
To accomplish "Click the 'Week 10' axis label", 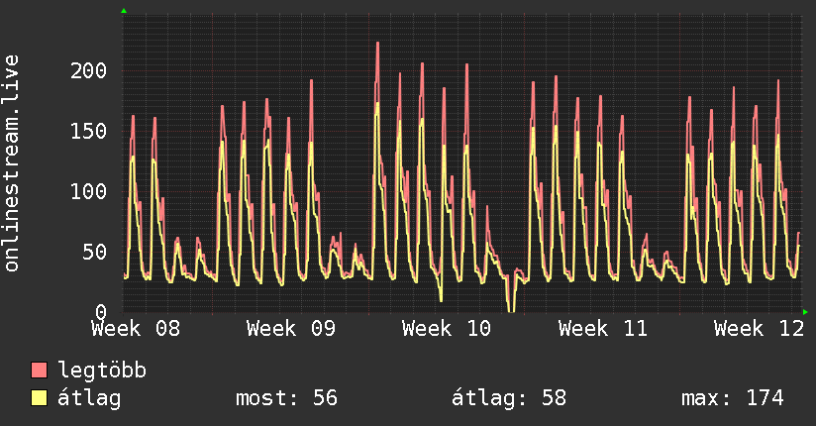I will pyautogui.click(x=447, y=329).
